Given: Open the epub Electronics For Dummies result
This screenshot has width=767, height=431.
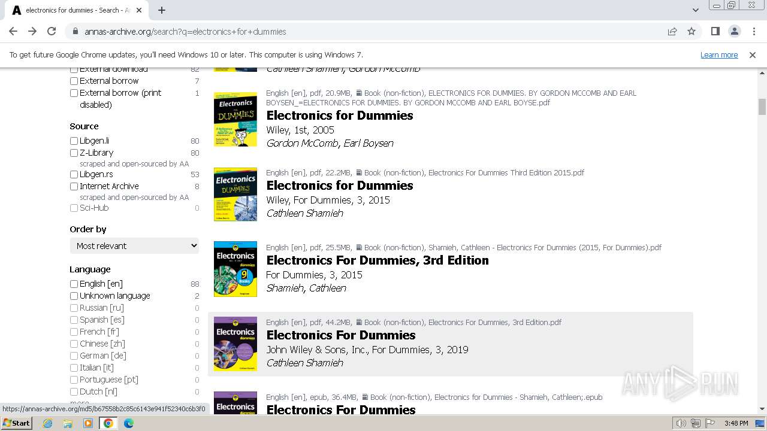Looking at the screenshot, I should (341, 410).
